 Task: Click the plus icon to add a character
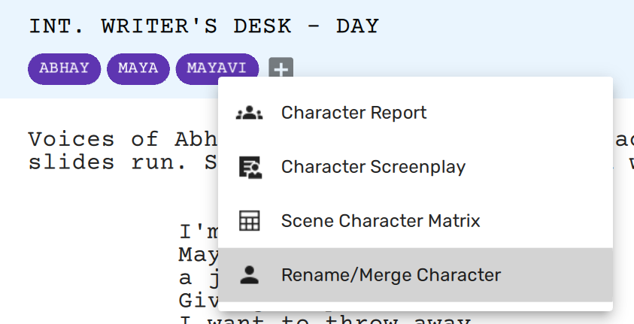click(281, 69)
